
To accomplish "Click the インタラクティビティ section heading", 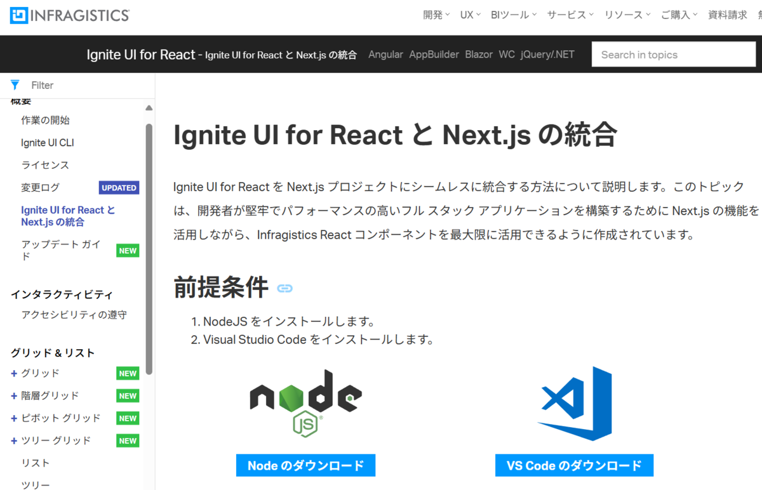I will pyautogui.click(x=62, y=295).
